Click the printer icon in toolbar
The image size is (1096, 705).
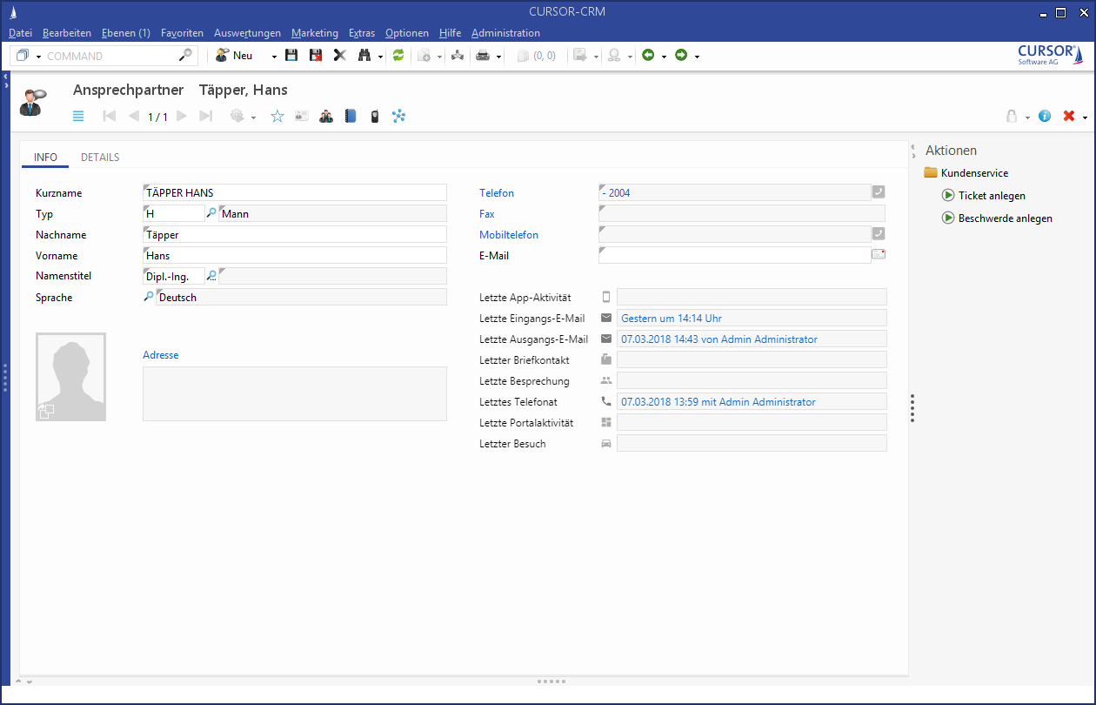(482, 56)
